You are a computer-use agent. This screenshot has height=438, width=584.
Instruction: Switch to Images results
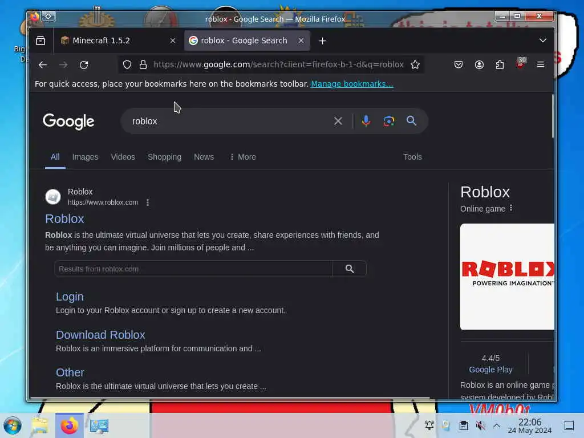point(86,157)
